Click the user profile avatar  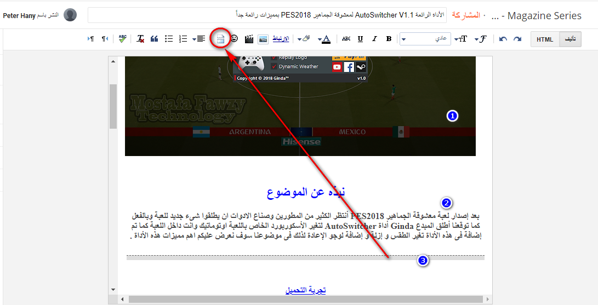point(70,15)
